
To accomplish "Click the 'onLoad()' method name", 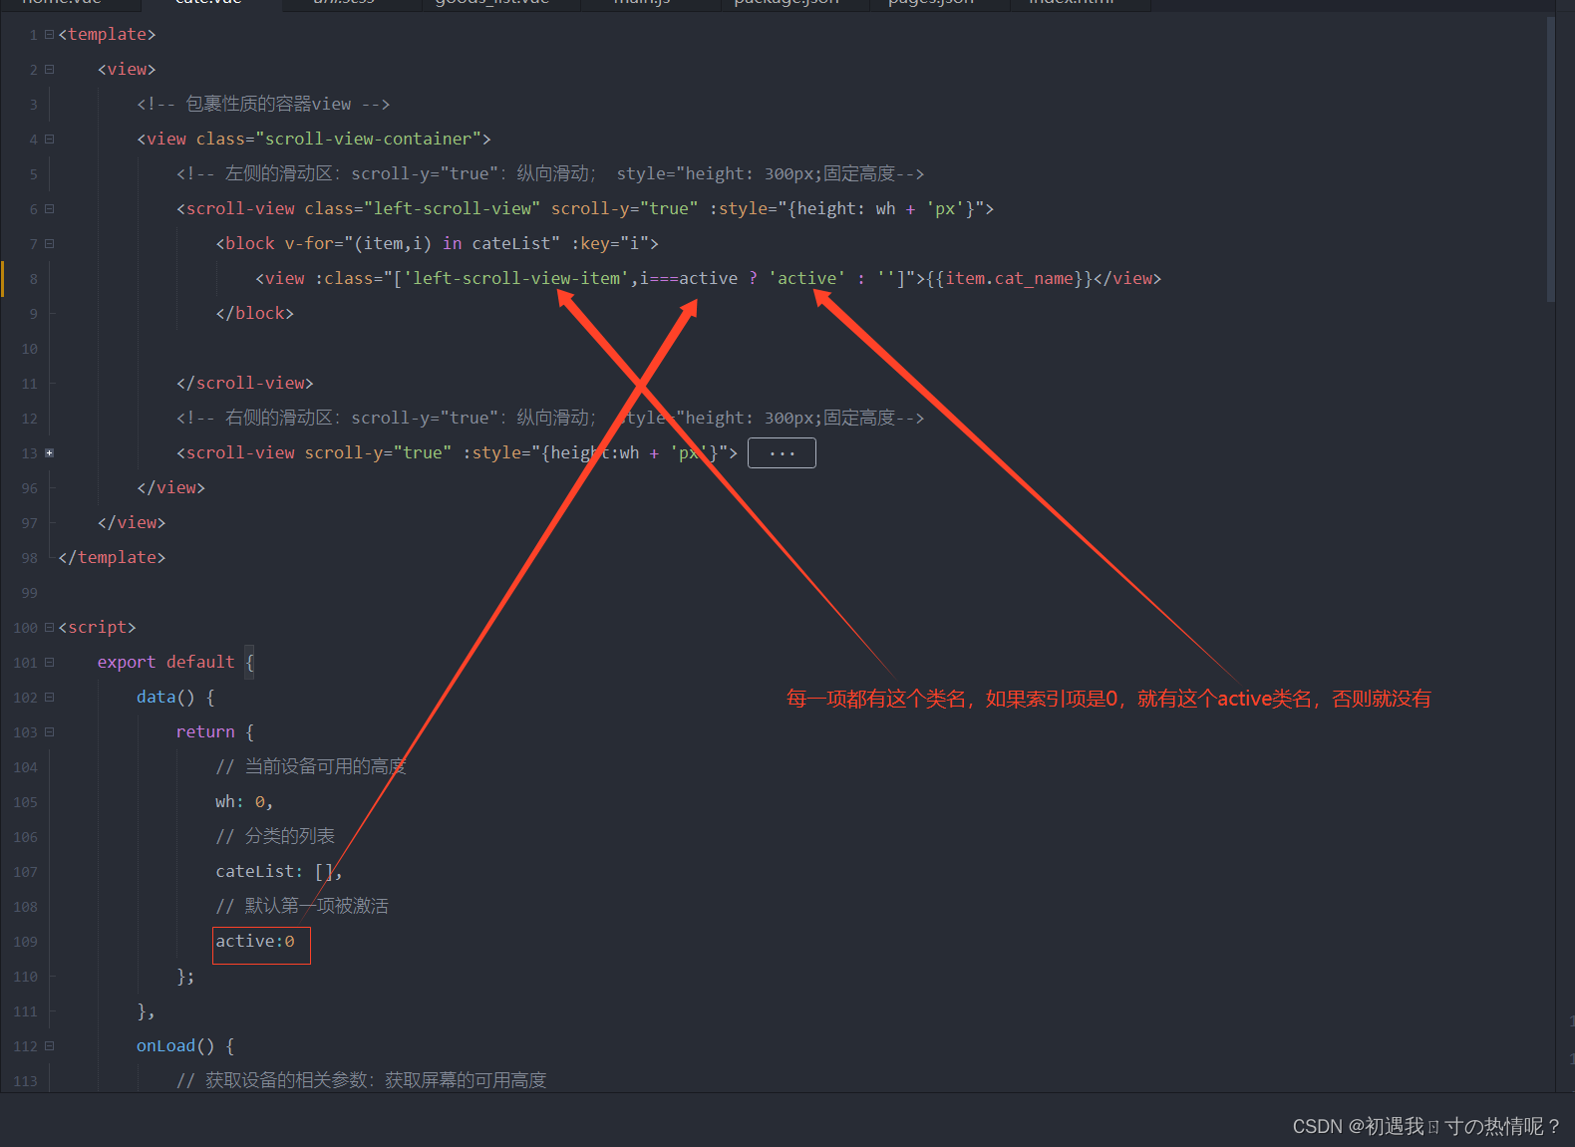I will tap(175, 1046).
